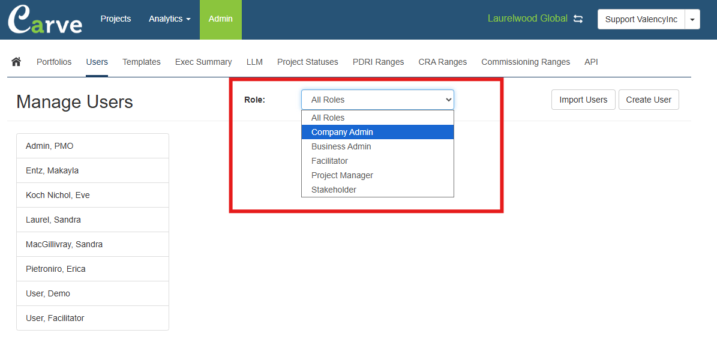The width and height of the screenshot is (717, 342).
Task: Select Business Admin role option
Action: click(x=377, y=147)
